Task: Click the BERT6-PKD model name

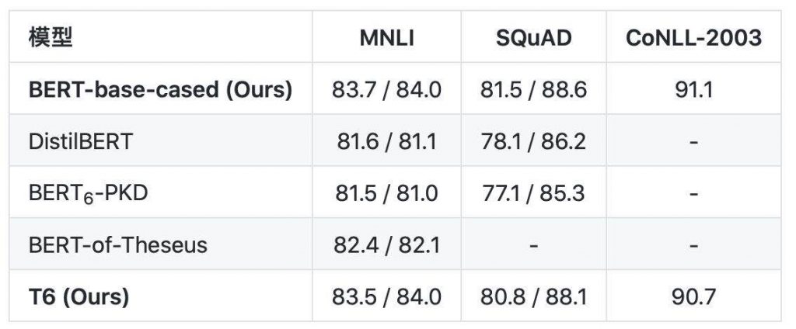Action: [x=89, y=193]
